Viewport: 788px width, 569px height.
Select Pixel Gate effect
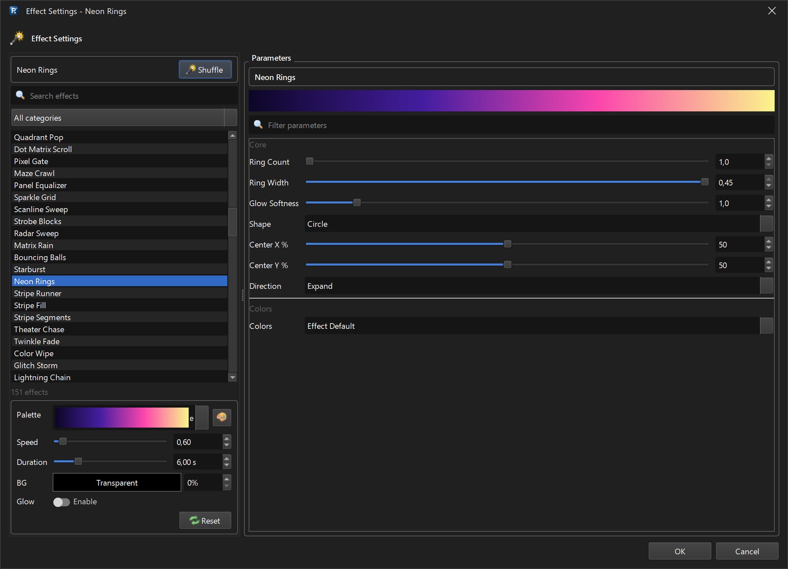(119, 161)
